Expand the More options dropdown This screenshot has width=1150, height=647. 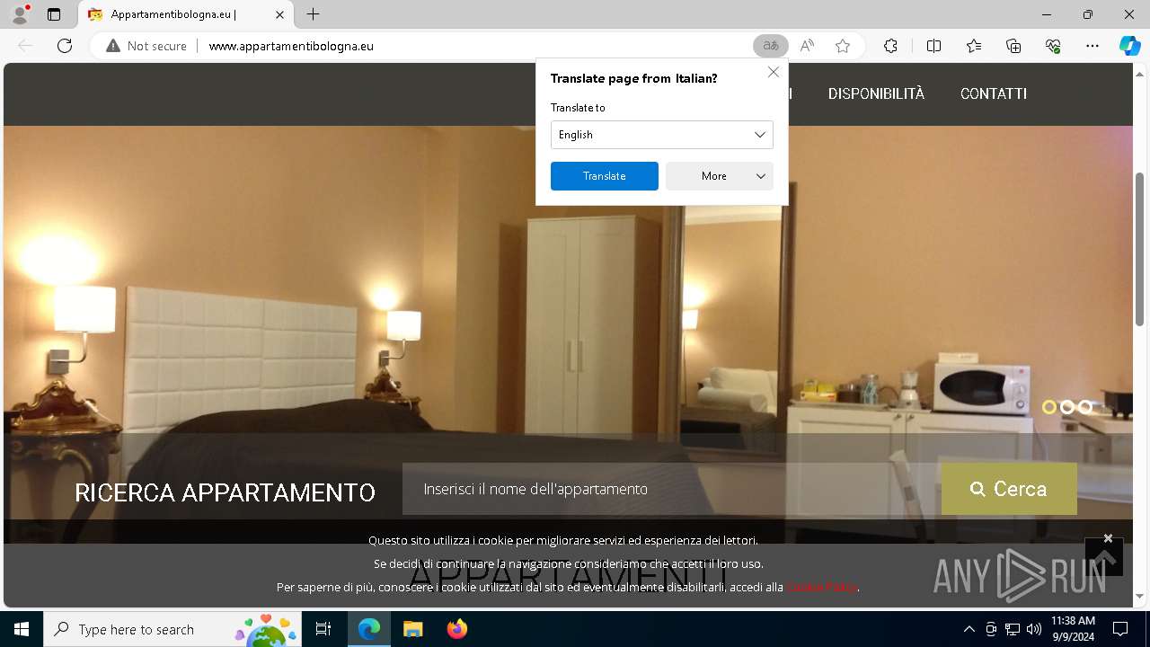click(720, 176)
